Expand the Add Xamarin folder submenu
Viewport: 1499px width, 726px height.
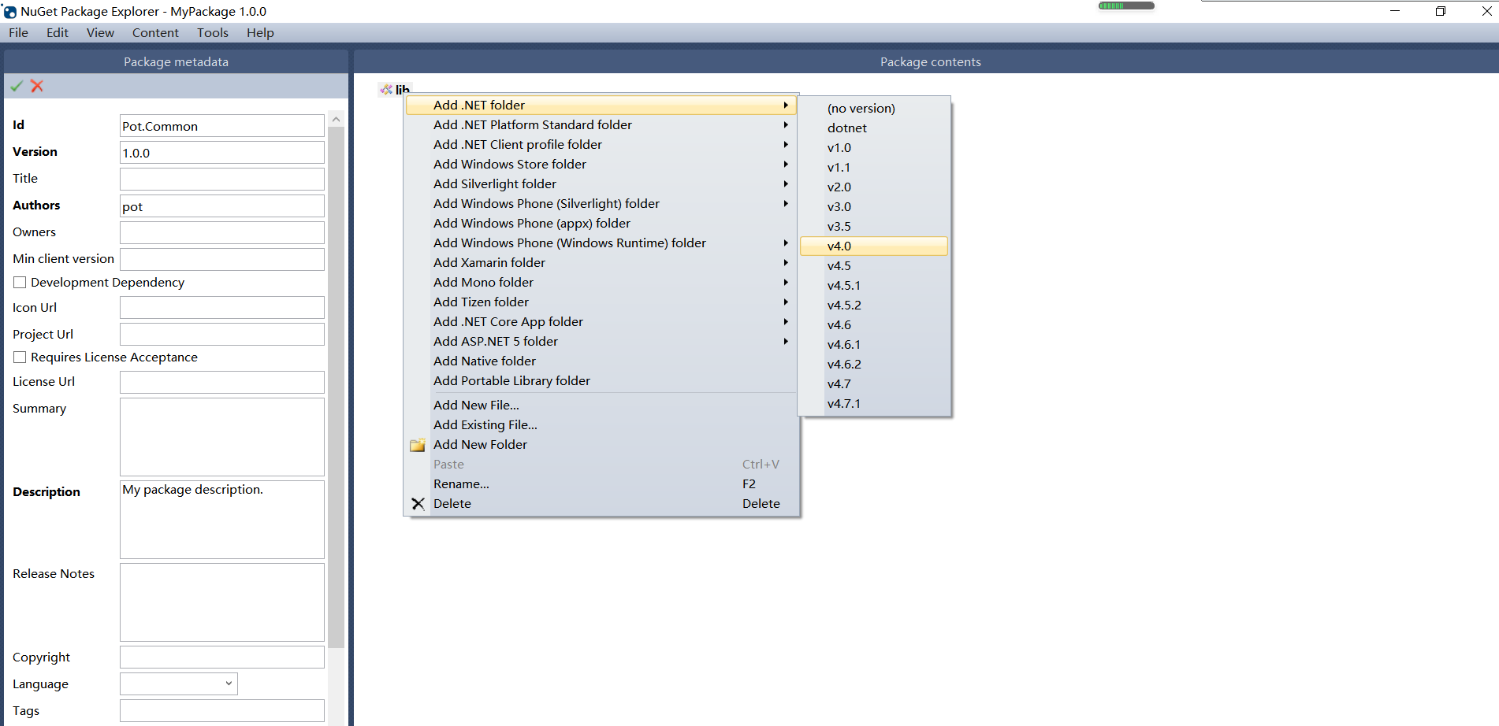[x=601, y=263]
